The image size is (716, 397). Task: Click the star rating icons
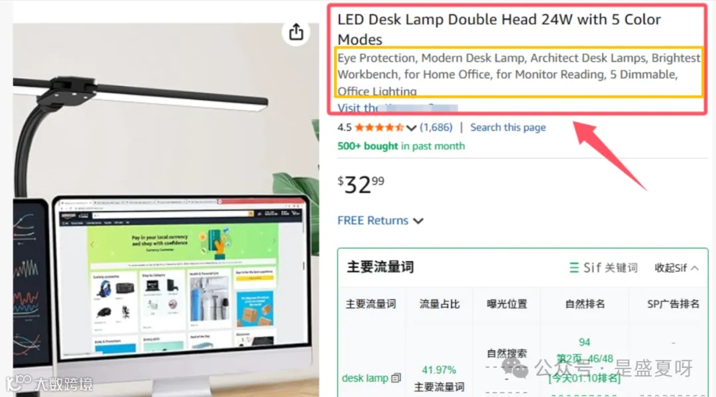pos(379,127)
